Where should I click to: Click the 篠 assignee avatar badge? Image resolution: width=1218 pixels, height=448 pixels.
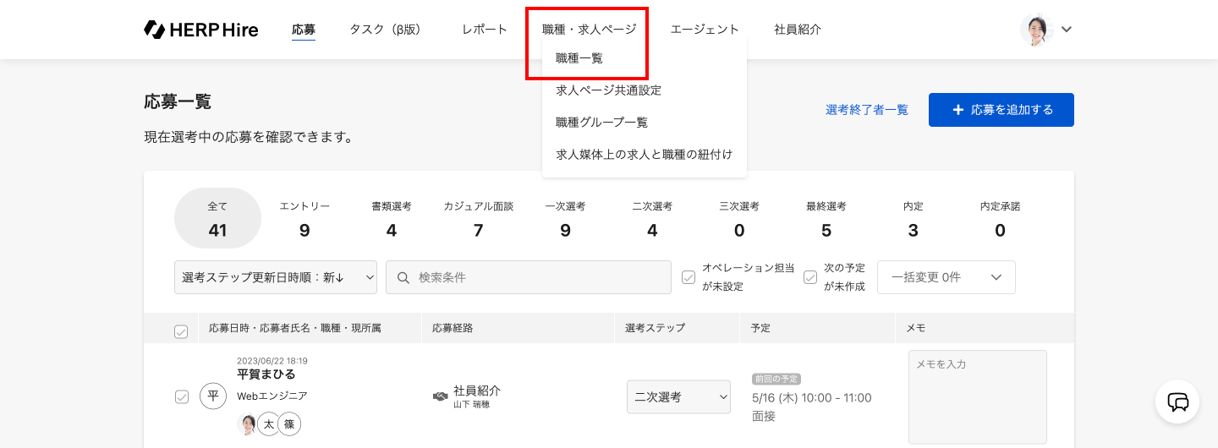click(290, 424)
